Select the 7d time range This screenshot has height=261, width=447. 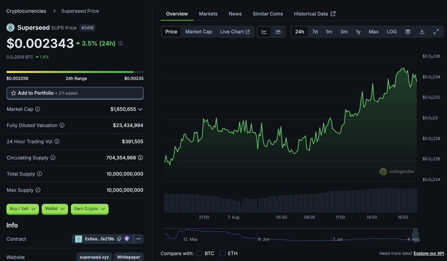tap(315, 32)
